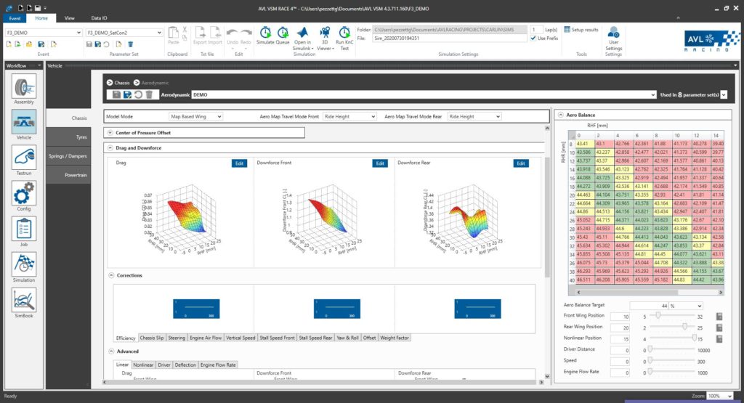744x403 pixels.
Task: Select the Vehicle workflow icon
Action: pyautogui.click(x=24, y=122)
